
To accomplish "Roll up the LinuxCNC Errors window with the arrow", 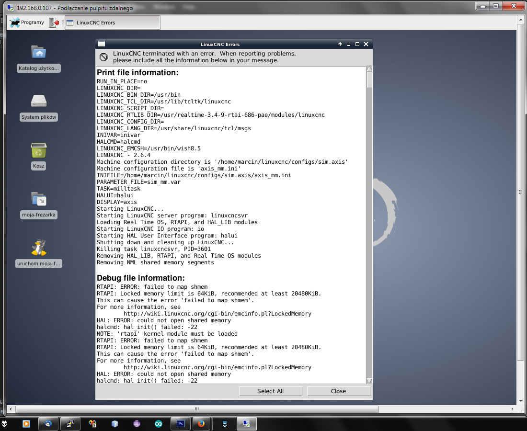I will [340, 44].
